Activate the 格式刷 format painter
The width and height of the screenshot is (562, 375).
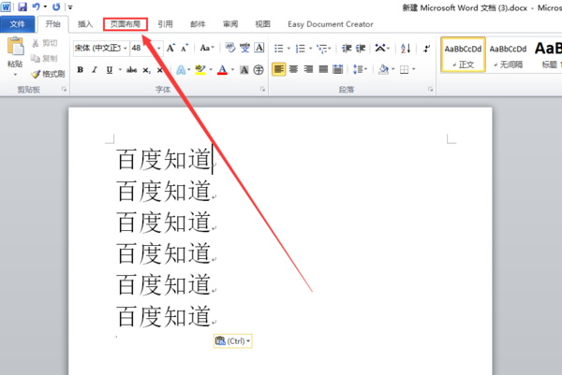coord(48,74)
